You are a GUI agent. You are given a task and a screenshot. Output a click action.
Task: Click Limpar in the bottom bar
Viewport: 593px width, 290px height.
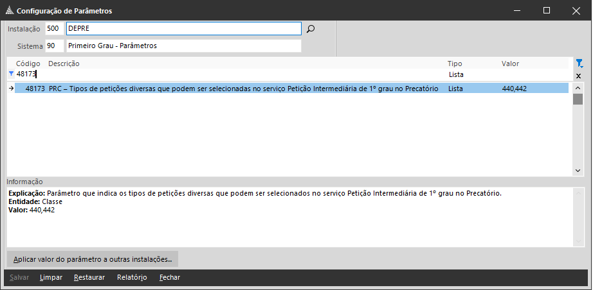coord(51,278)
